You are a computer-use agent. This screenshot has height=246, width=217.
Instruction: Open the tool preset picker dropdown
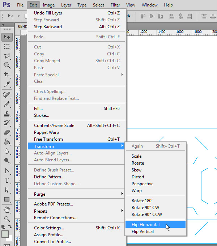(x=19, y=16)
